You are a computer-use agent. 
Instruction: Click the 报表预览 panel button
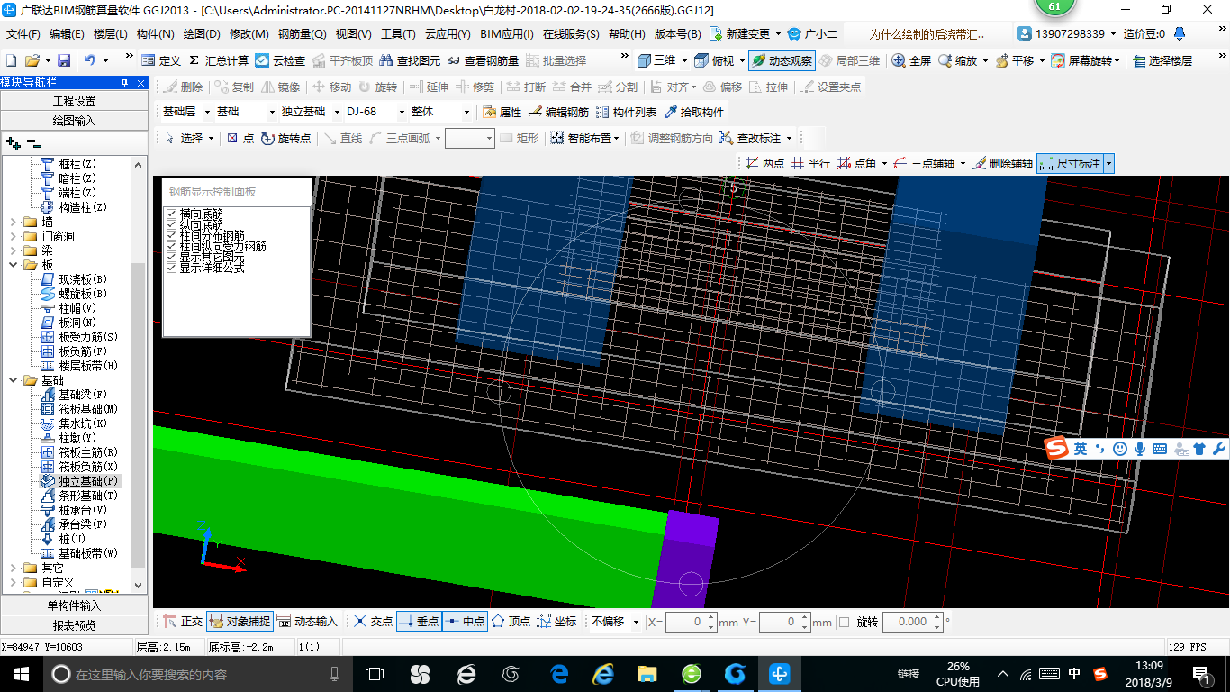click(x=74, y=624)
